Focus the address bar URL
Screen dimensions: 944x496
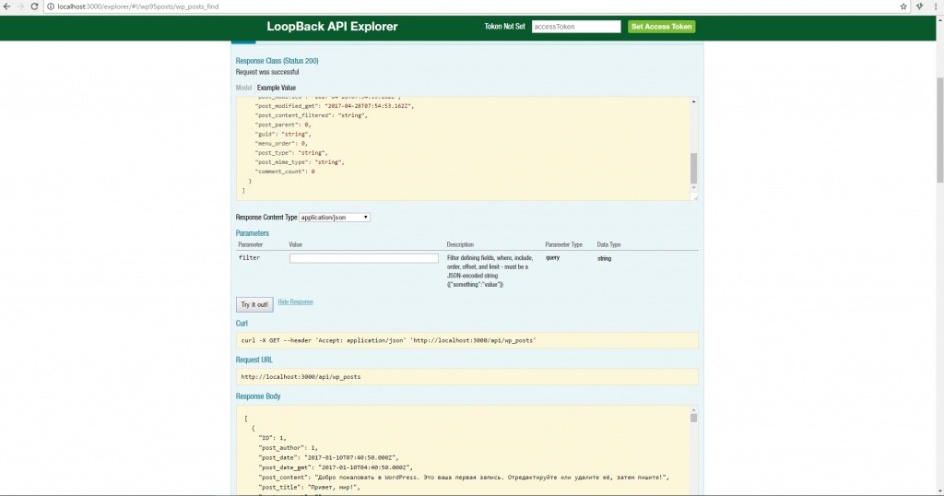(x=138, y=6)
